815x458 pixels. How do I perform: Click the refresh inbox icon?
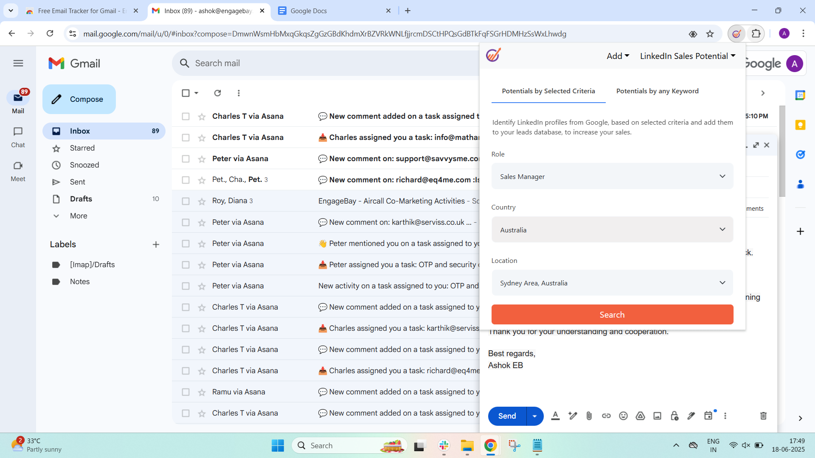[x=217, y=93]
